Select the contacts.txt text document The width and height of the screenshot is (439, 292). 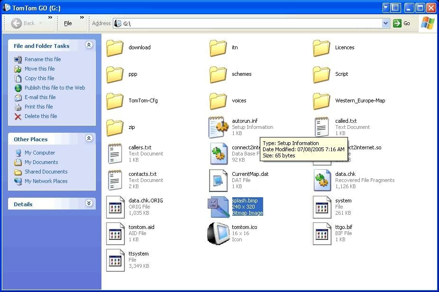115,180
